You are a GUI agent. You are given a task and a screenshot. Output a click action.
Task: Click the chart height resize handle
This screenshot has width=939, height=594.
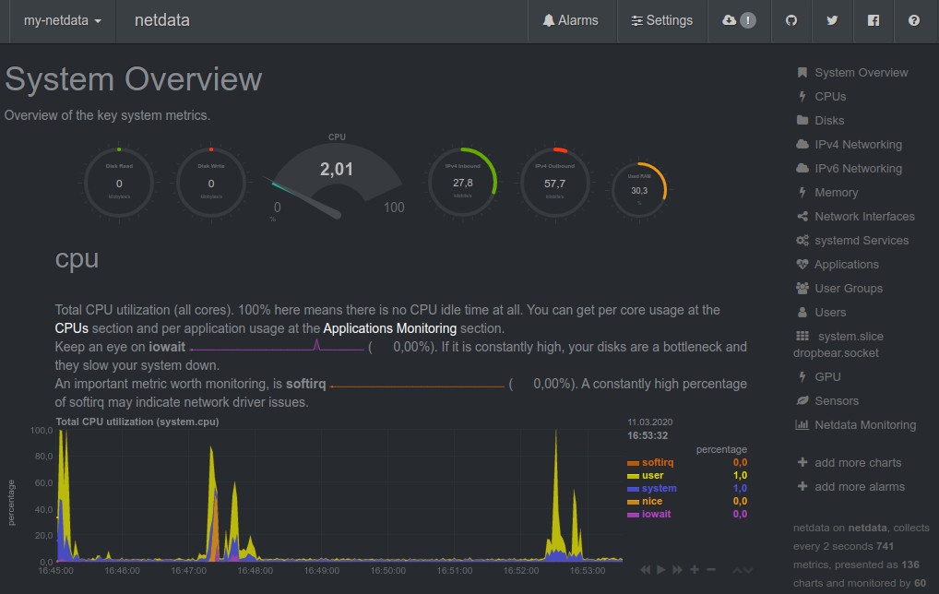tap(742, 570)
